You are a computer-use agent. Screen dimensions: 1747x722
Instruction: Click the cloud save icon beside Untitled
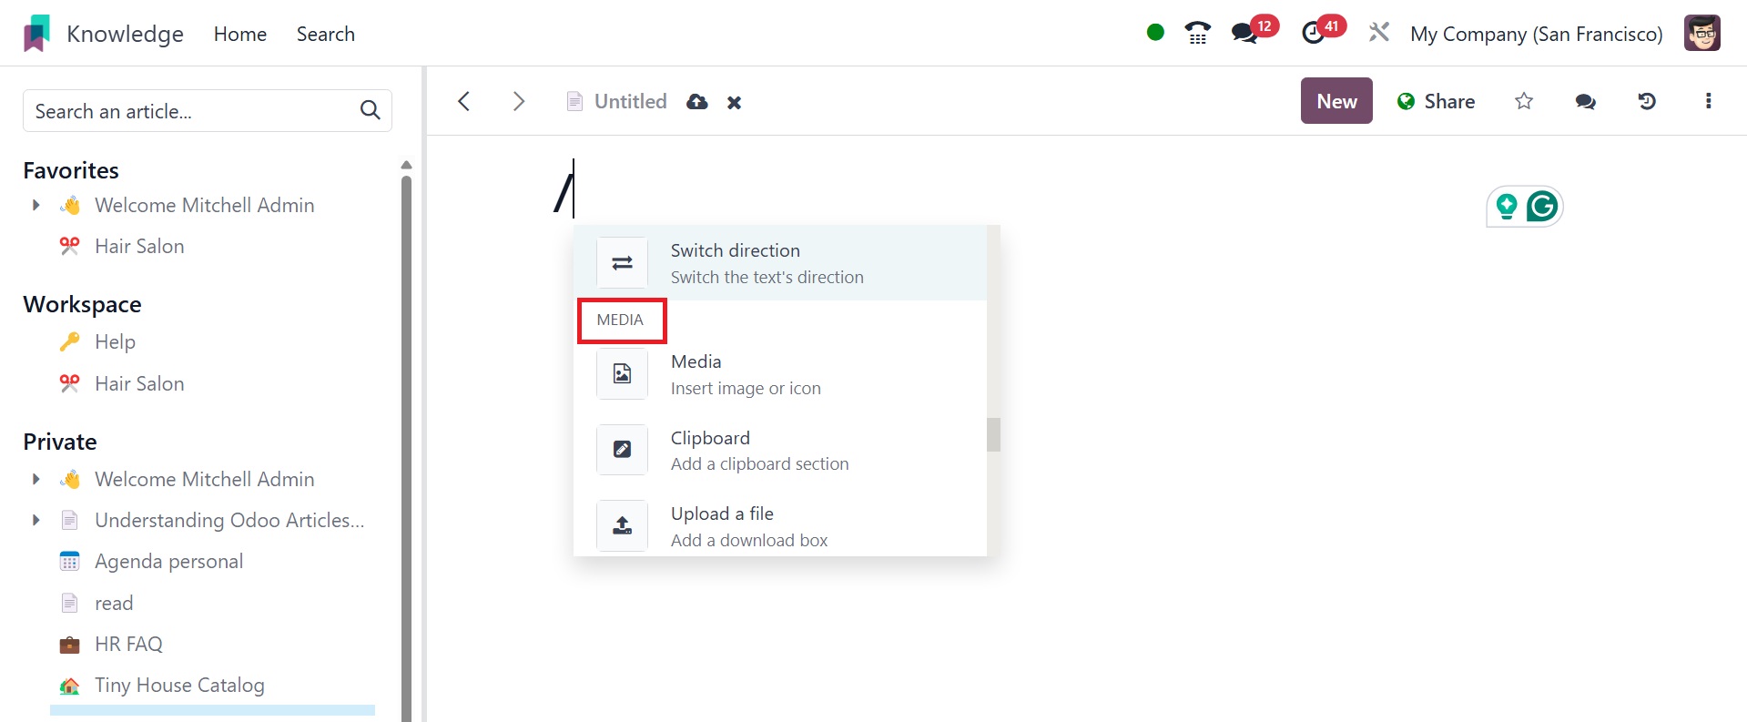[x=697, y=102]
